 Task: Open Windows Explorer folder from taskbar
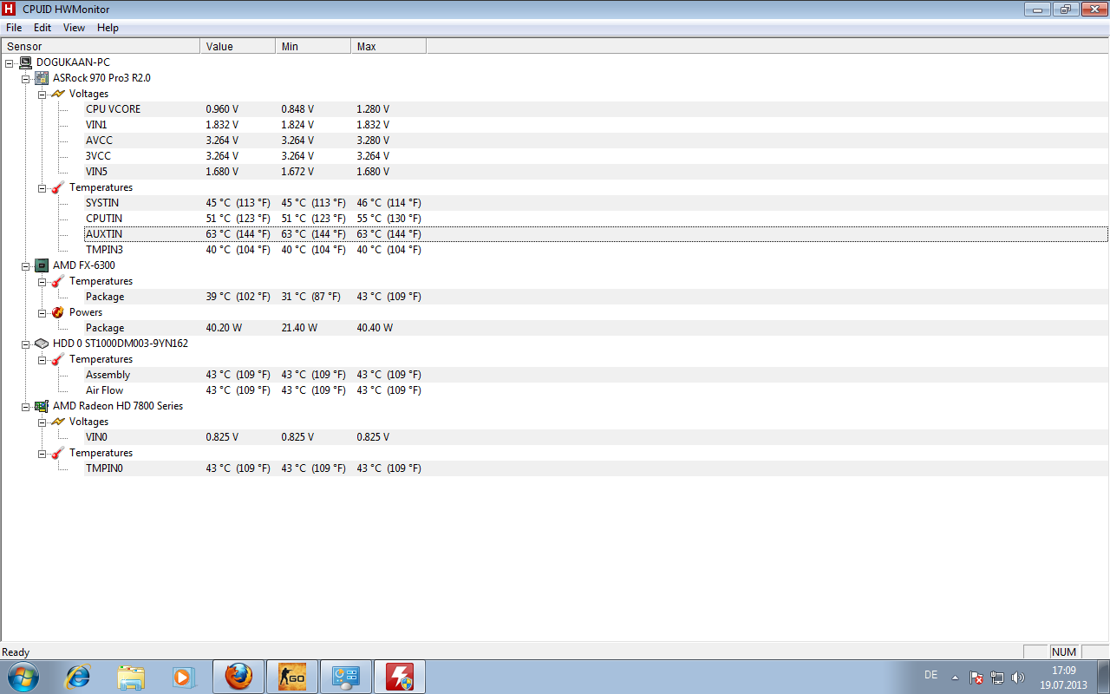point(131,677)
